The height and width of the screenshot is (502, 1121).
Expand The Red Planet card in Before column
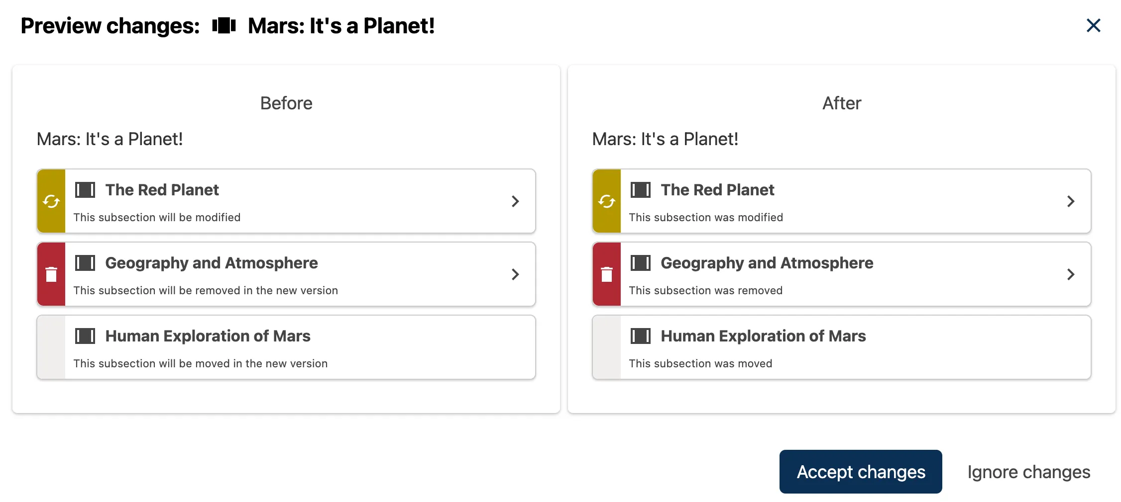515,201
